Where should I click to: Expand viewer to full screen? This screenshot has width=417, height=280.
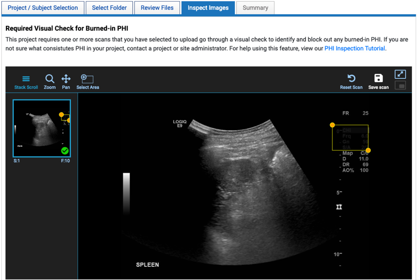(400, 74)
